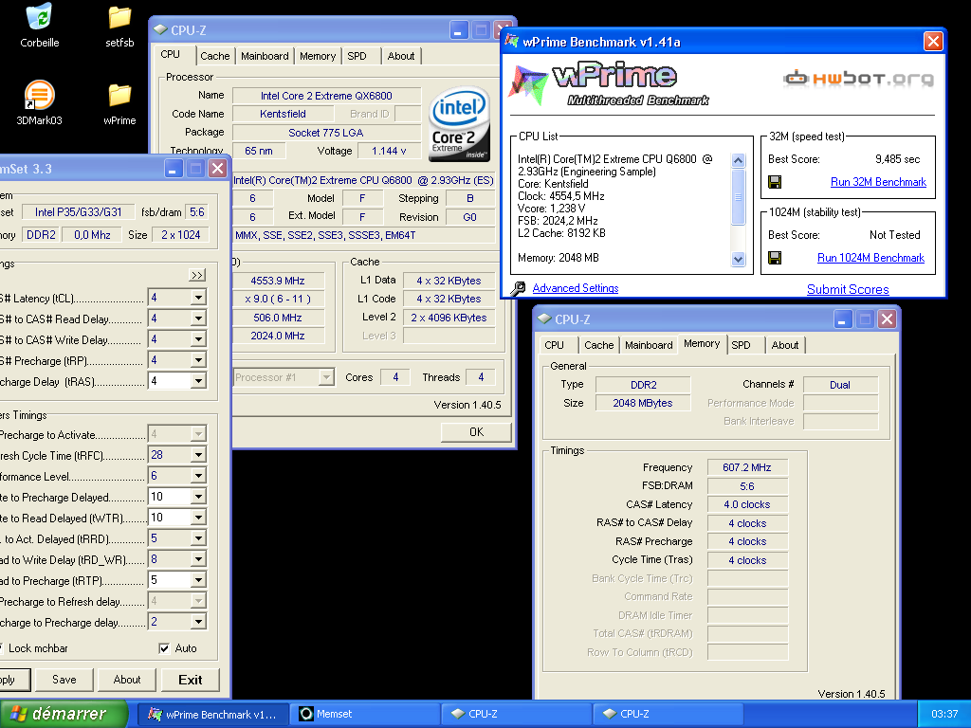
Task: Click the démarrer start button
Action: [64, 714]
